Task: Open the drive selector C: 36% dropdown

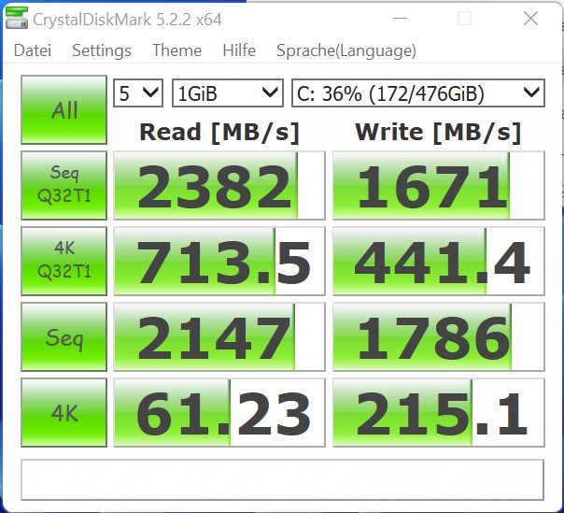Action: pyautogui.click(x=418, y=93)
